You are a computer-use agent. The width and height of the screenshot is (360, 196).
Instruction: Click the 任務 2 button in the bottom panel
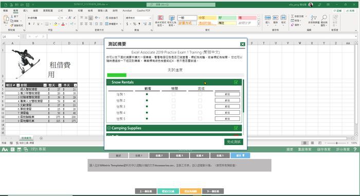pyautogui.click(x=159, y=155)
